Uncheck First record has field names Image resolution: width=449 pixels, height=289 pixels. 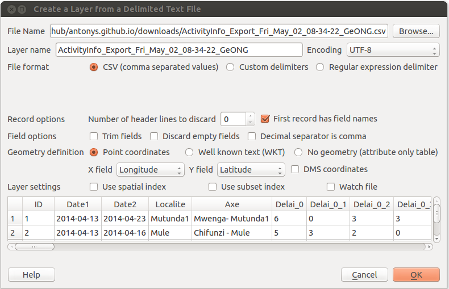pyautogui.click(x=265, y=119)
